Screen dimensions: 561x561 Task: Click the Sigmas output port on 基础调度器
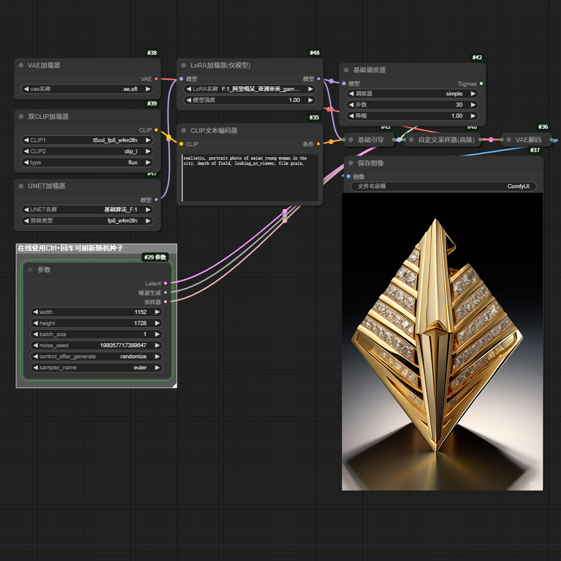pyautogui.click(x=481, y=84)
